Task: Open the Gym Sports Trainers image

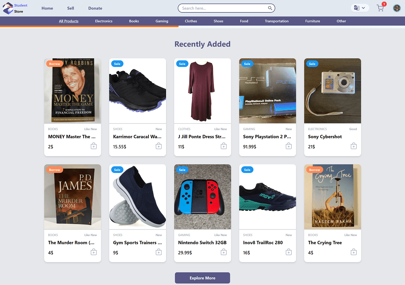Action: (138, 197)
